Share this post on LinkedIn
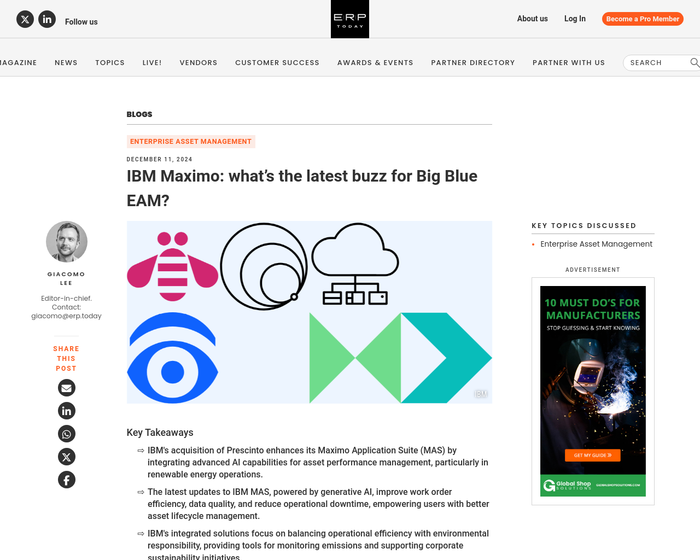The height and width of the screenshot is (560, 700). (x=67, y=411)
